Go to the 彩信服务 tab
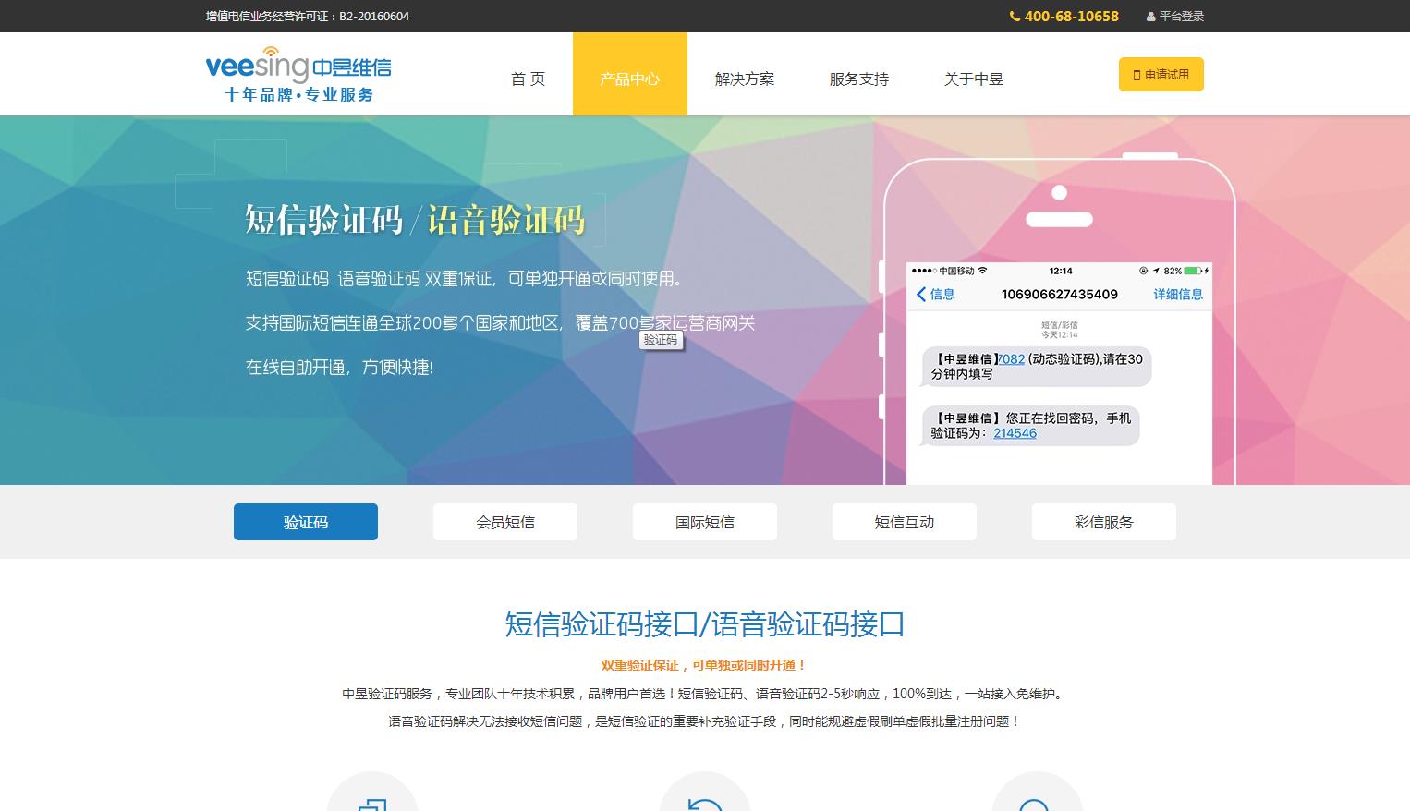This screenshot has width=1410, height=811. tap(1104, 522)
